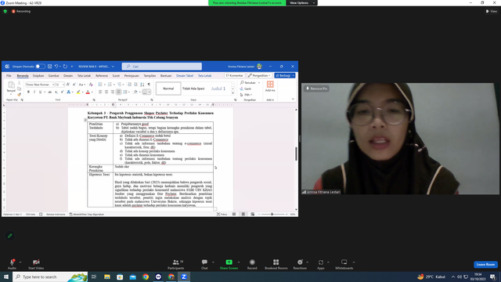Click the Numbering list icon
The height and width of the screenshot is (282, 501).
pyautogui.click(x=110, y=85)
